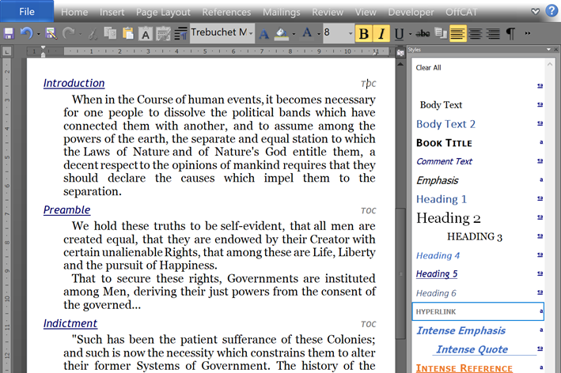Apply the Heading 2 style

click(478, 217)
